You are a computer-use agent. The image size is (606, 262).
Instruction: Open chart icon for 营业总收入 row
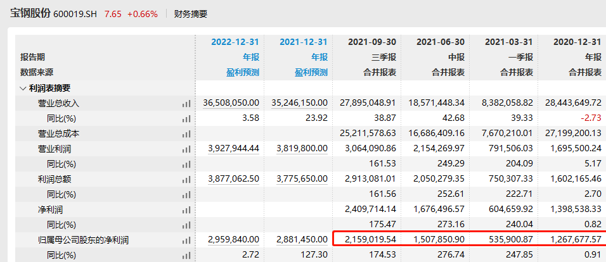point(186,103)
